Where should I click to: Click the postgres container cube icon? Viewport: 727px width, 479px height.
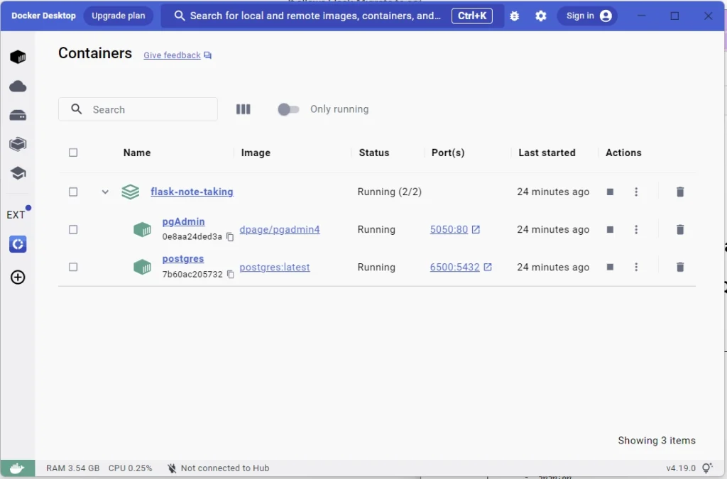(x=142, y=267)
